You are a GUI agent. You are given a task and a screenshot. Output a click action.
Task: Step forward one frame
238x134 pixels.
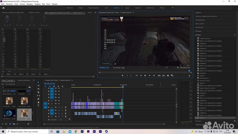[x=149, y=75]
